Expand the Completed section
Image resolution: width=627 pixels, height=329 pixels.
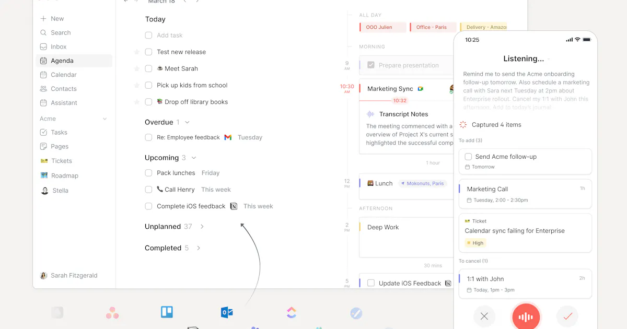coord(199,248)
